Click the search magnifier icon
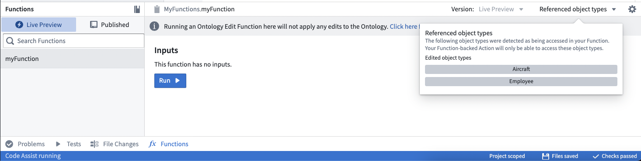The height and width of the screenshot is (161, 641). (x=10, y=41)
